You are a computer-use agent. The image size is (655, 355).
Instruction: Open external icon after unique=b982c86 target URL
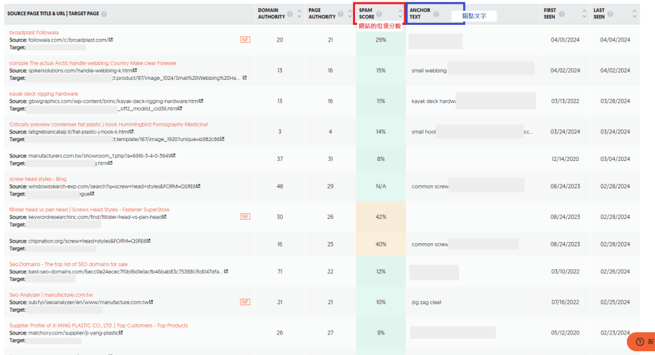[x=223, y=139]
